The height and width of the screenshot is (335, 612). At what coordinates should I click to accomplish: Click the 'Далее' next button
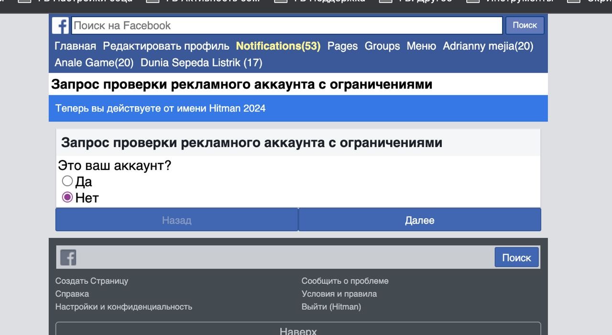pos(420,220)
